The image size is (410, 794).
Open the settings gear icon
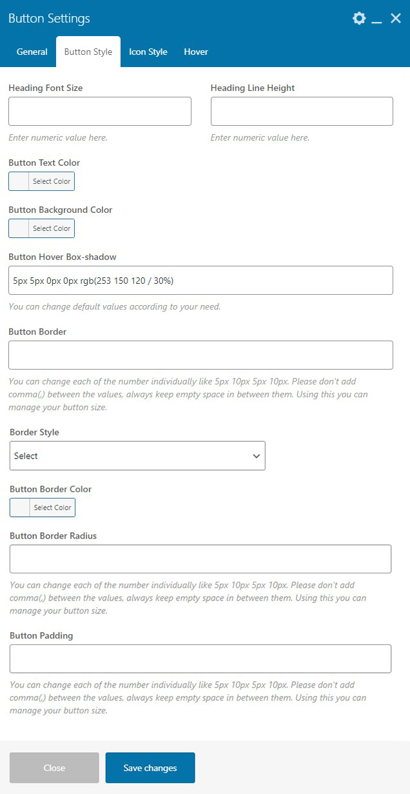click(x=359, y=18)
